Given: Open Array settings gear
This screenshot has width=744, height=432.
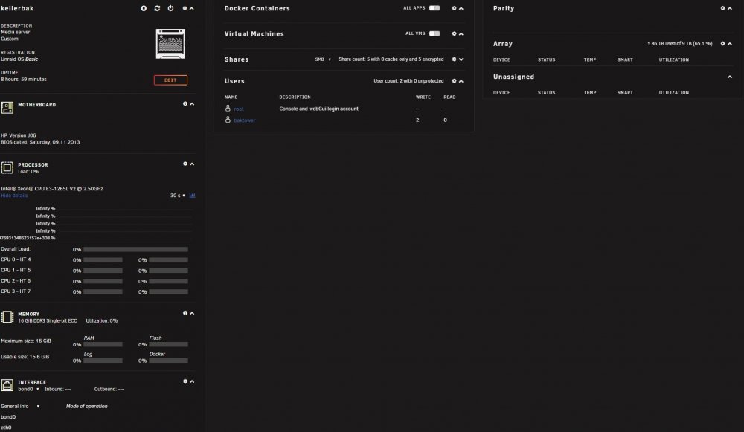Looking at the screenshot, I should 722,44.
